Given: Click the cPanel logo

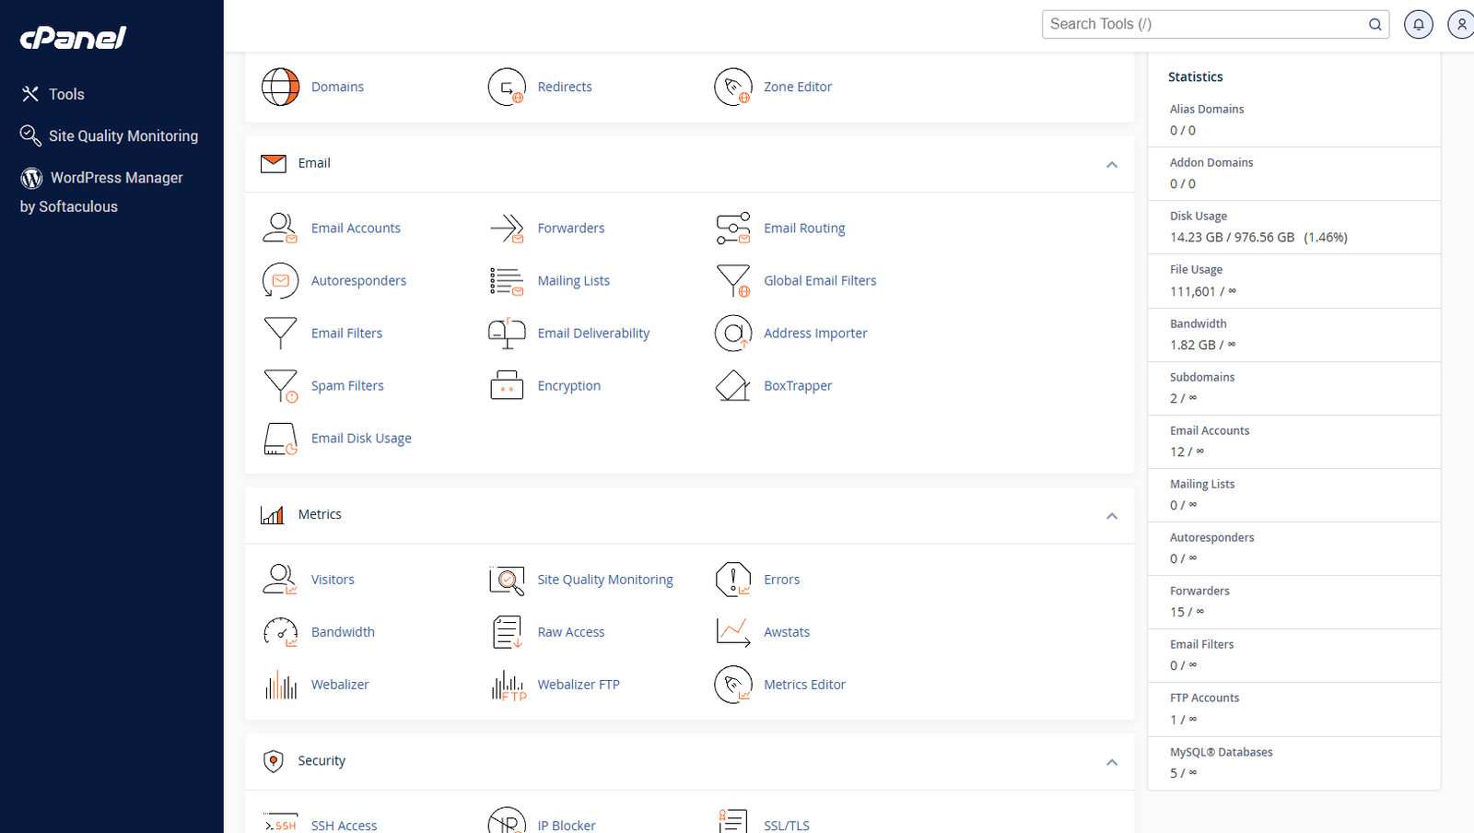Looking at the screenshot, I should (x=74, y=38).
